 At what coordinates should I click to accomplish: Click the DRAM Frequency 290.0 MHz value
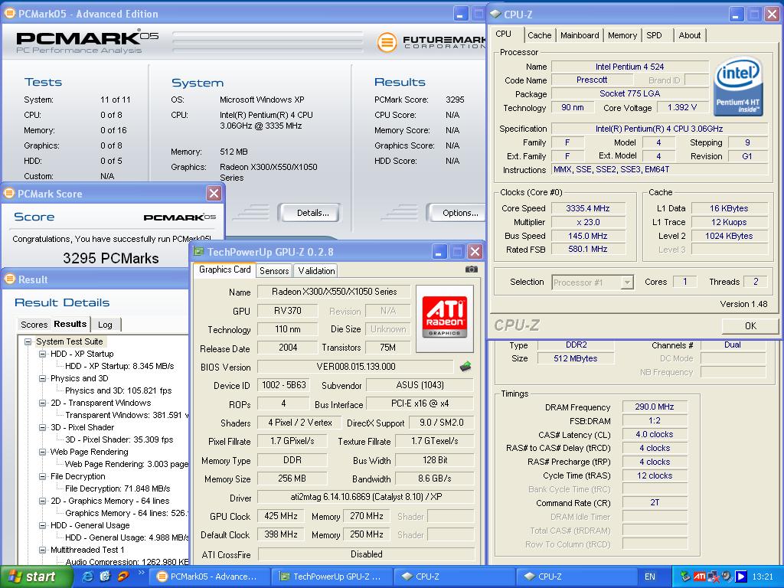tap(655, 407)
